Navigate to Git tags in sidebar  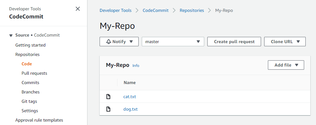(x=29, y=101)
